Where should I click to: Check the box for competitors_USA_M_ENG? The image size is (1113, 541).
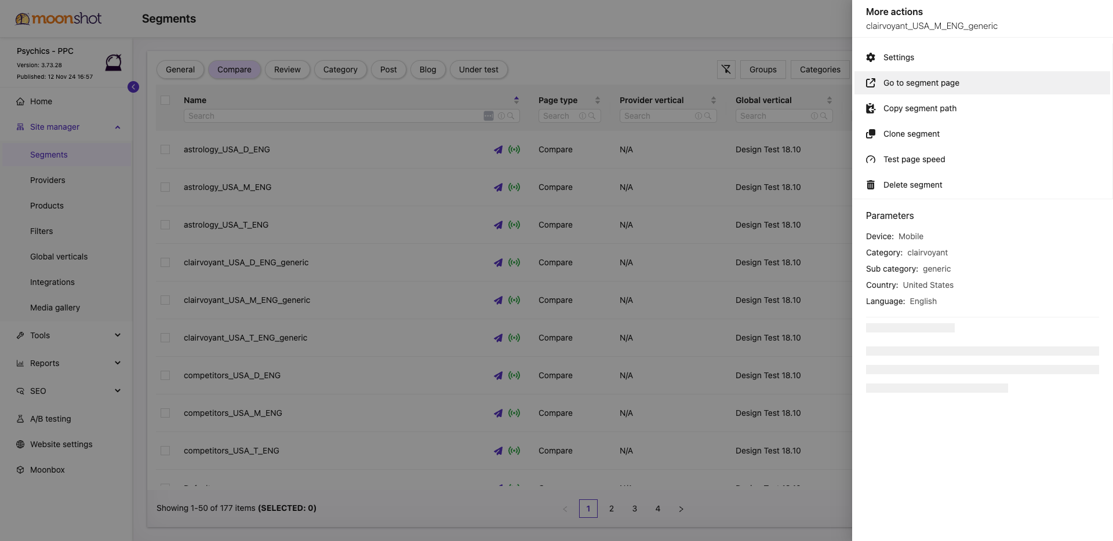165,413
